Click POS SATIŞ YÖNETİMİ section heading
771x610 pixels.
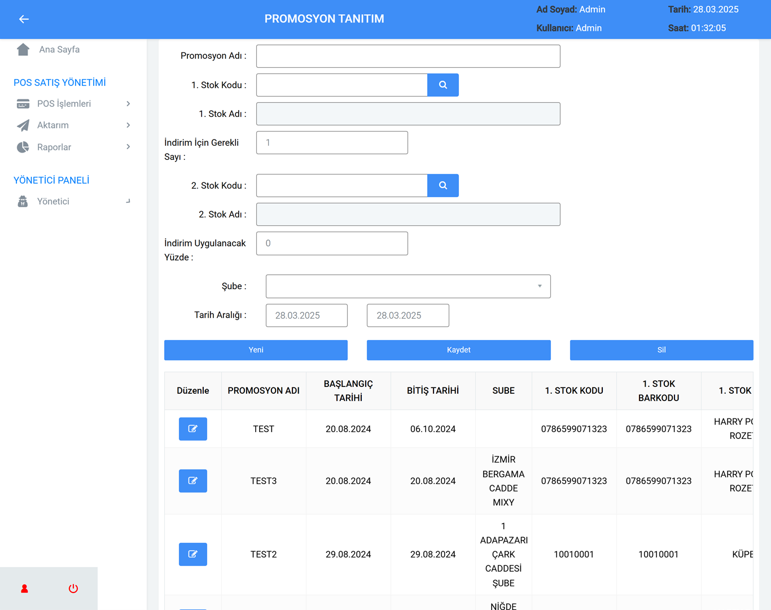coord(60,82)
